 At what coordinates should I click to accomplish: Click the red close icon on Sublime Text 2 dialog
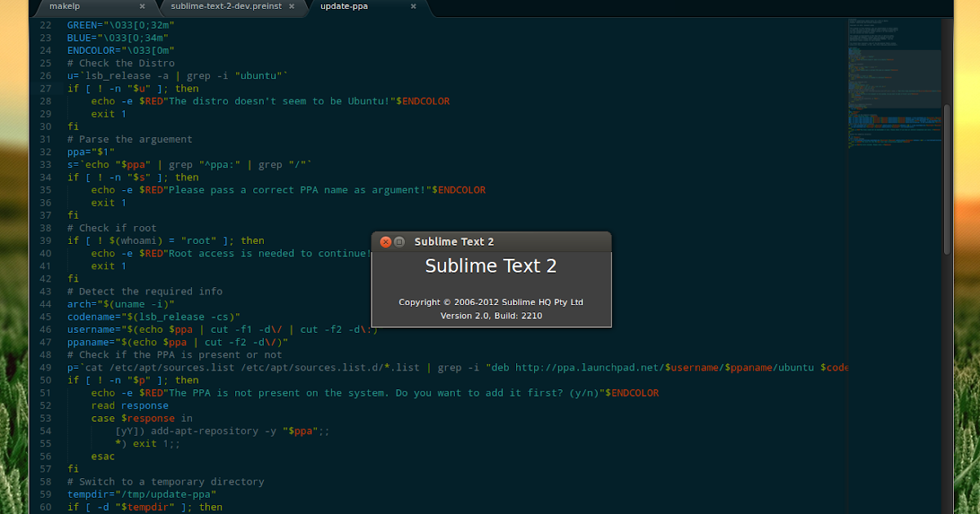click(385, 241)
